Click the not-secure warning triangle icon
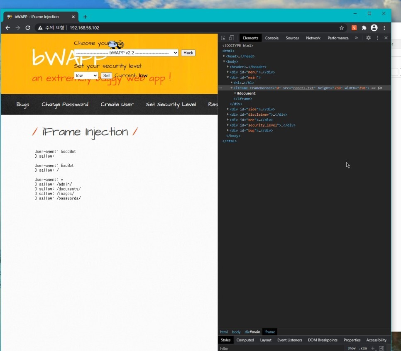The image size is (401, 351). pos(40,28)
